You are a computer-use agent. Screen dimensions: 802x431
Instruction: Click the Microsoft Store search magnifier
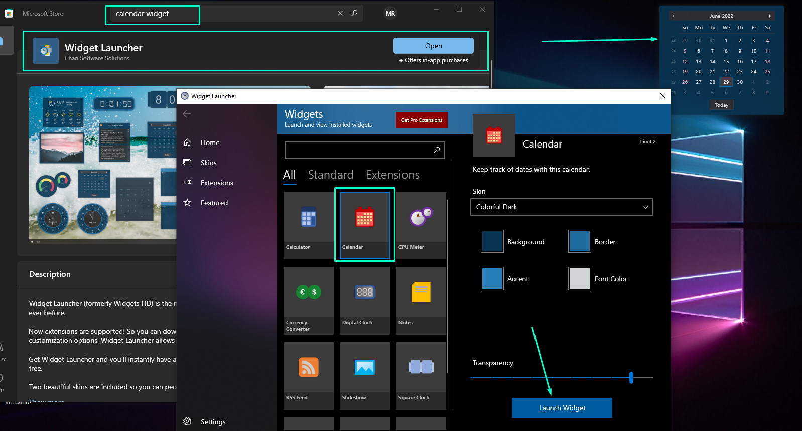coord(354,13)
